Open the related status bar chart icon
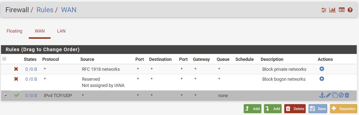Image resolution: width=359 pixels, height=115 pixels. point(332,10)
